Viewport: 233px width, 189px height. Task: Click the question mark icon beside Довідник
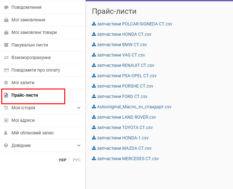tap(6, 145)
